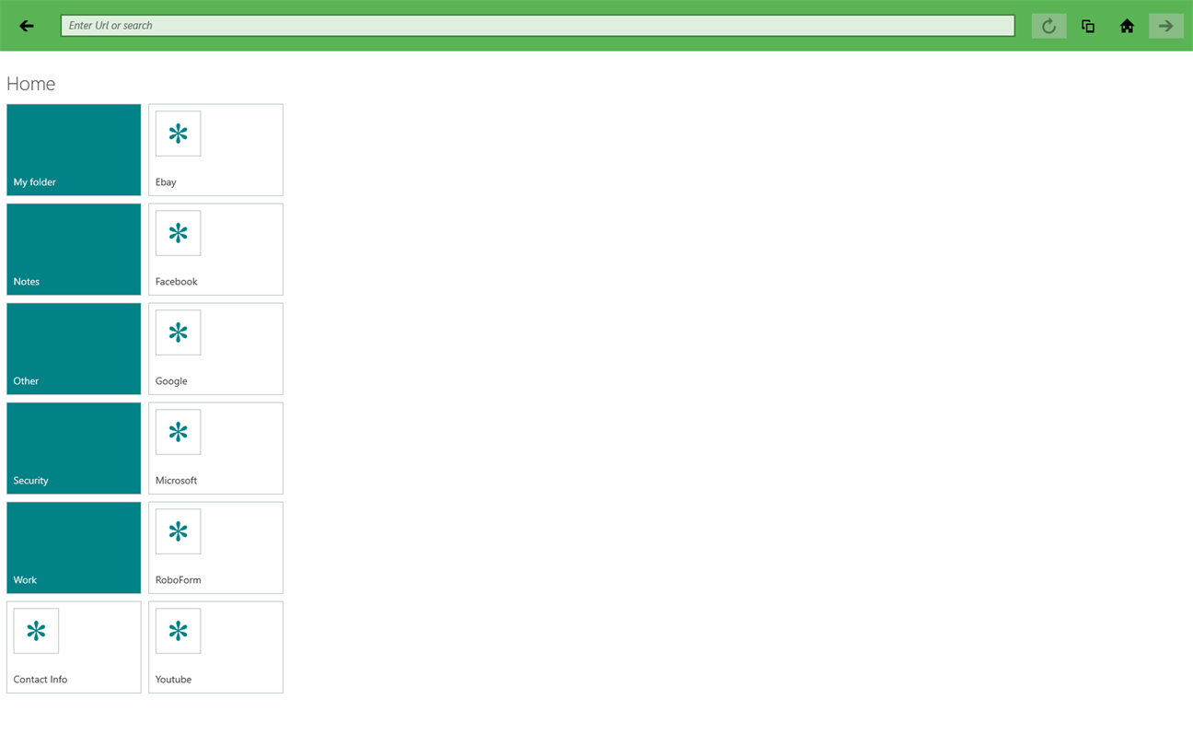The image size is (1193, 746).
Task: Click the Youtube asterisk icon
Action: [178, 631]
